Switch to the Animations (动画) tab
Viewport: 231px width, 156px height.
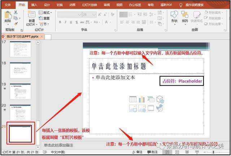pyautogui.click(x=72, y=5)
